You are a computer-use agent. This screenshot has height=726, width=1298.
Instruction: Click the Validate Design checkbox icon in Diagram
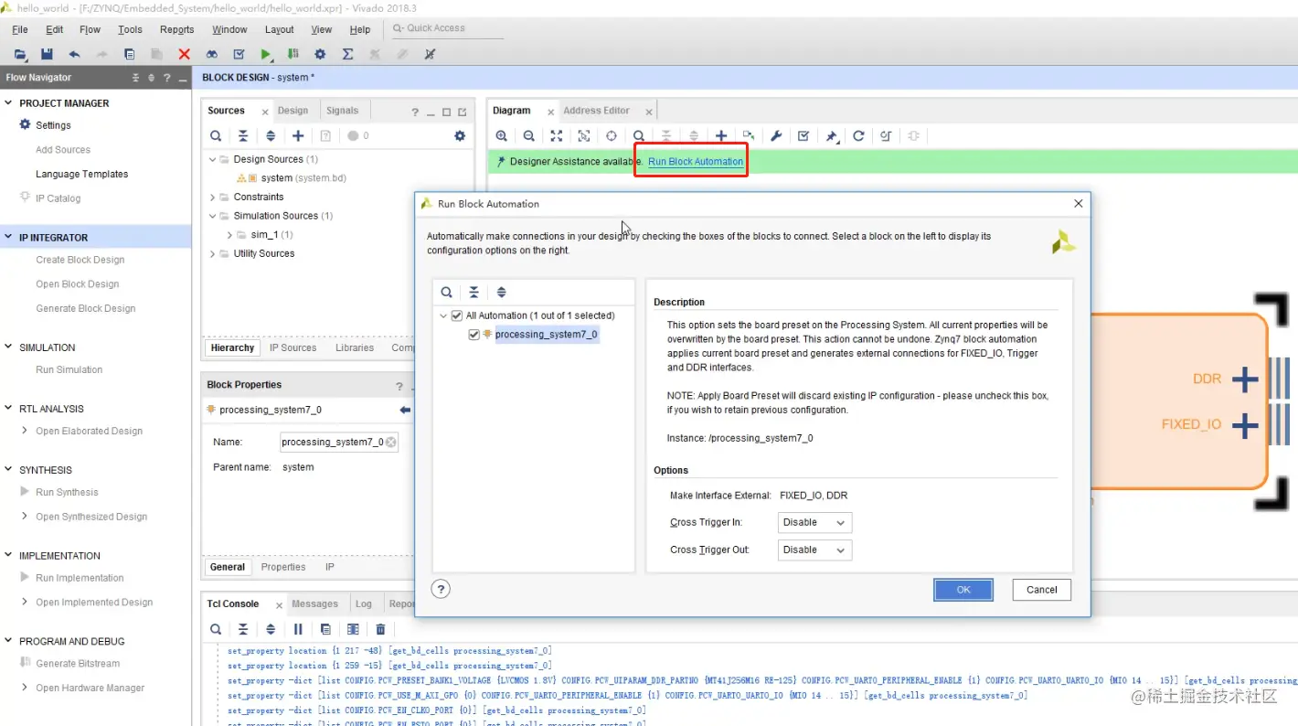(803, 135)
